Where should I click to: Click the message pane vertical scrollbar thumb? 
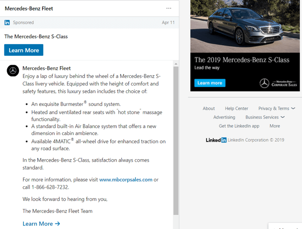pos(176,141)
